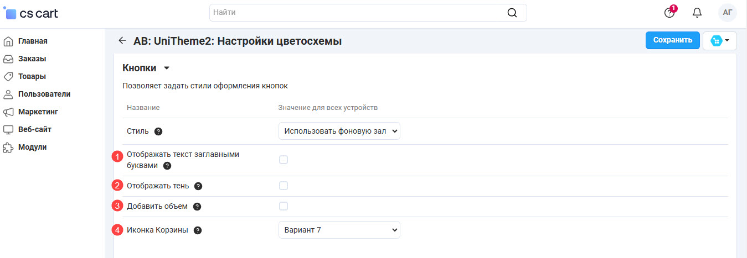Toggle the Отображать тень checkbox
The width and height of the screenshot is (747, 258).
tap(284, 186)
